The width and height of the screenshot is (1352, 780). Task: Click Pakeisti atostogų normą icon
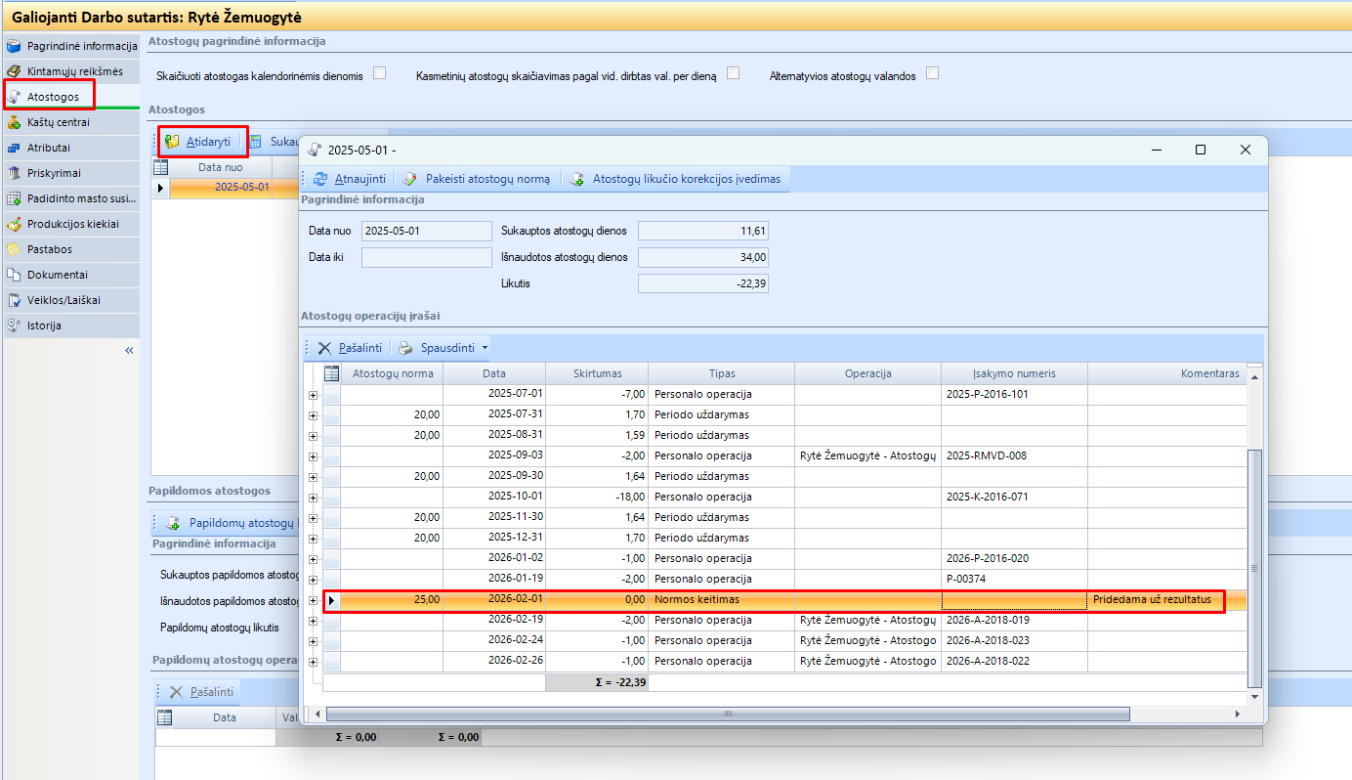pyautogui.click(x=410, y=179)
